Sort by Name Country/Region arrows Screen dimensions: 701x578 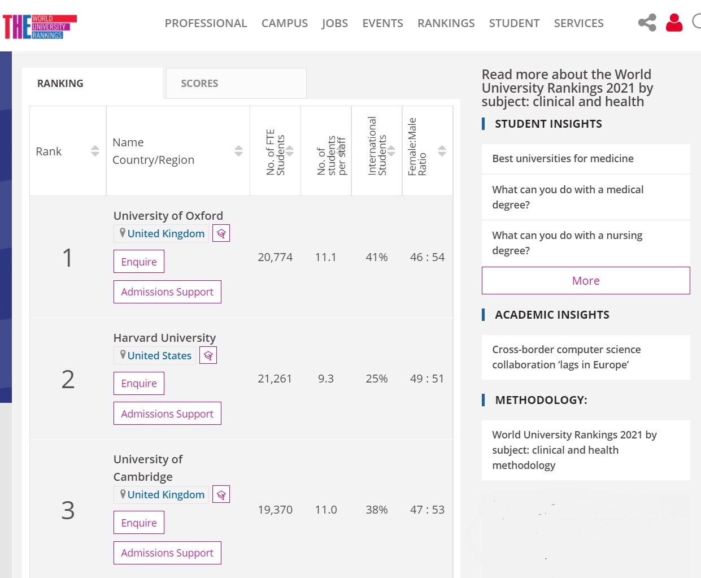238,151
